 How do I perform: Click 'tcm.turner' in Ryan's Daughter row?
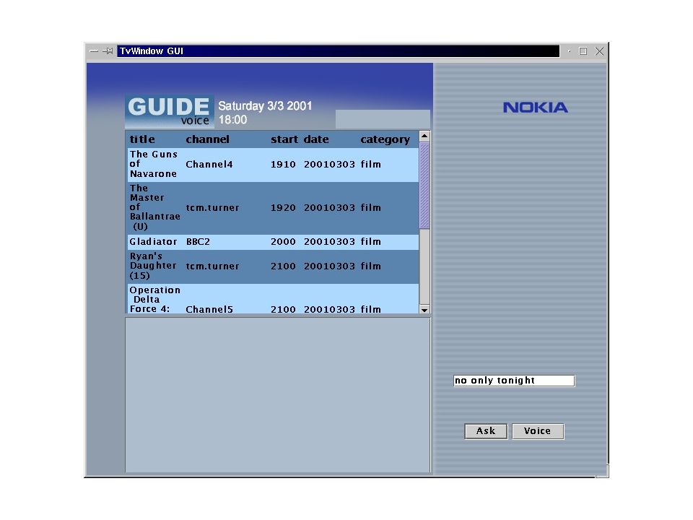pyautogui.click(x=212, y=266)
